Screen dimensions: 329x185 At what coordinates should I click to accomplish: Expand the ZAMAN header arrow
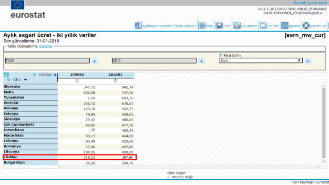tap(55, 75)
